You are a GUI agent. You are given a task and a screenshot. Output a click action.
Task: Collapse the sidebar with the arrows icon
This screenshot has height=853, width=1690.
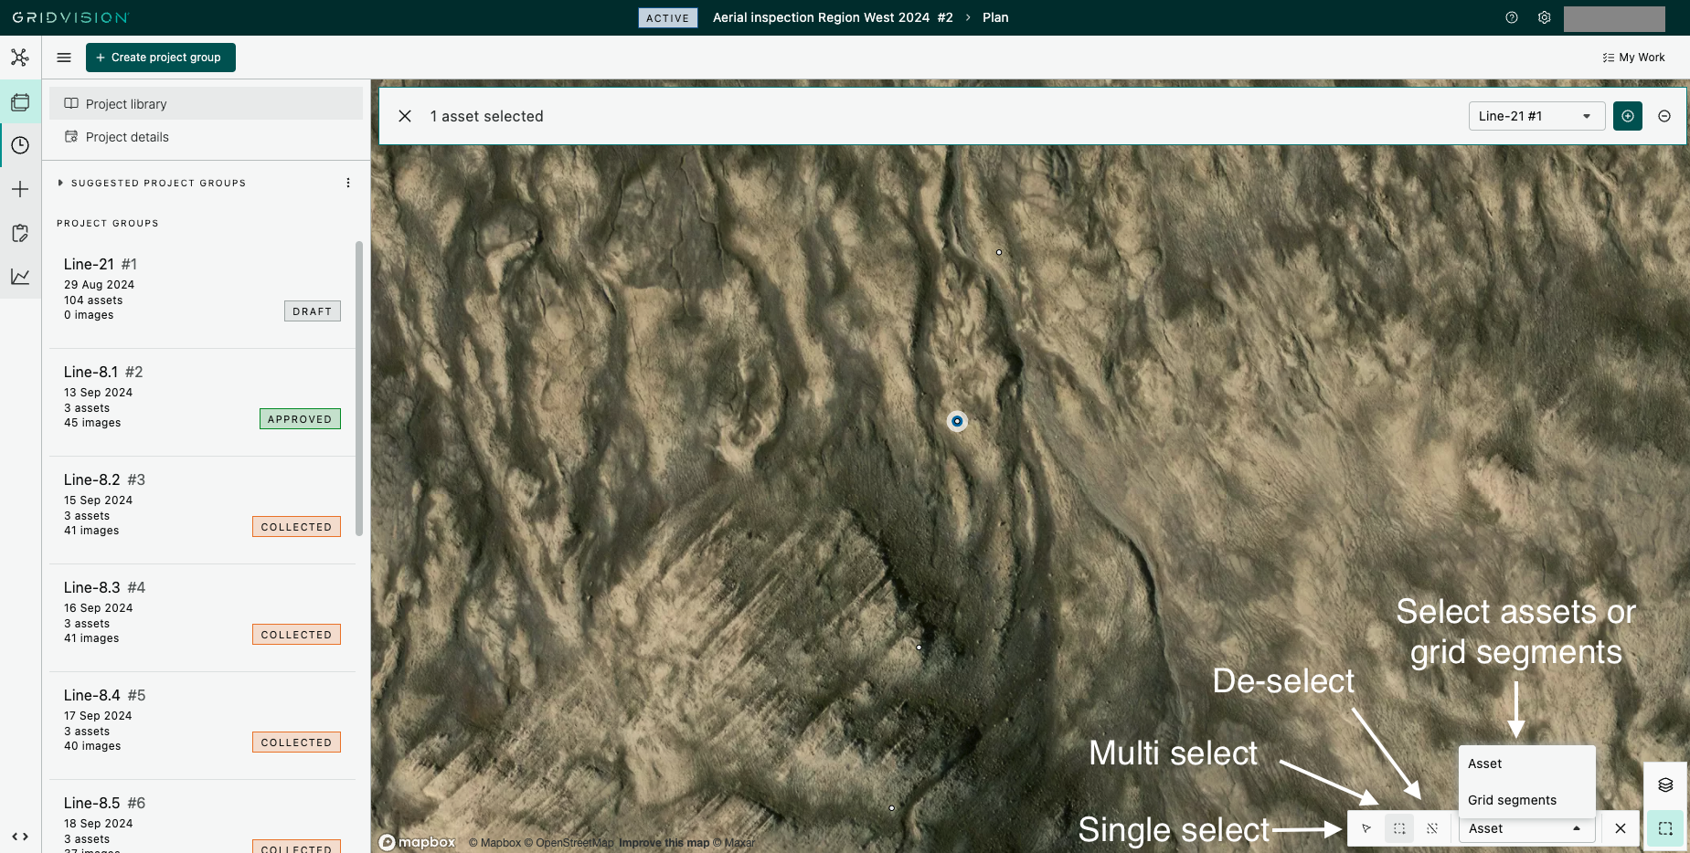coord(20,836)
